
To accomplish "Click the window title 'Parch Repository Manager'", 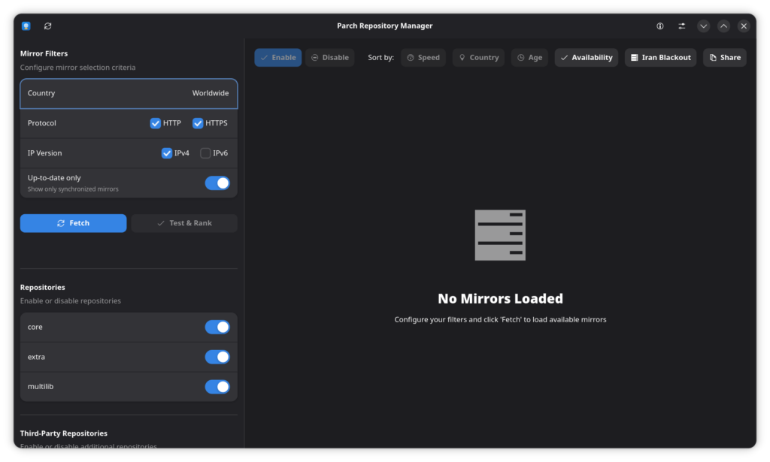I will click(384, 26).
